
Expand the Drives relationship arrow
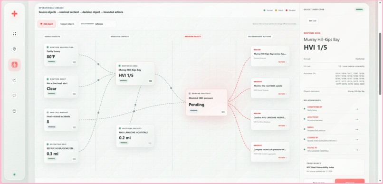point(356,129)
